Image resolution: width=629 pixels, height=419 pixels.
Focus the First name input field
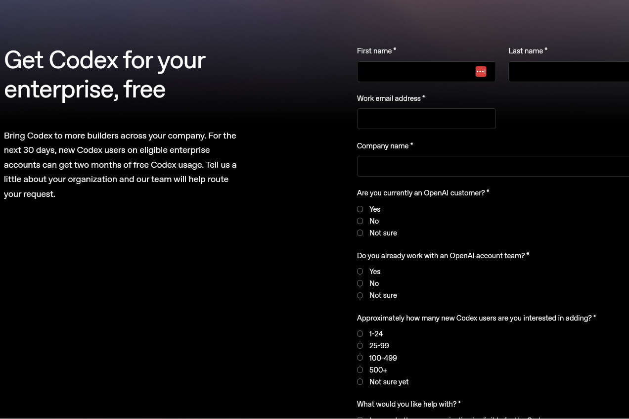(426, 72)
